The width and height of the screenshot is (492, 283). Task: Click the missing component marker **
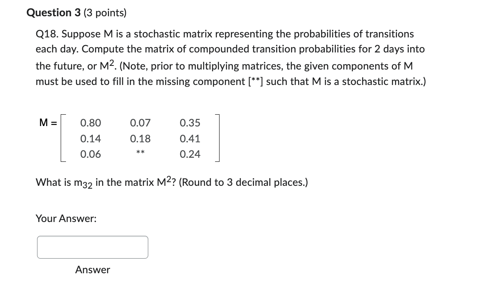tap(140, 154)
